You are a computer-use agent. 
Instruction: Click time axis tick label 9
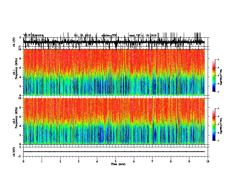189,161
